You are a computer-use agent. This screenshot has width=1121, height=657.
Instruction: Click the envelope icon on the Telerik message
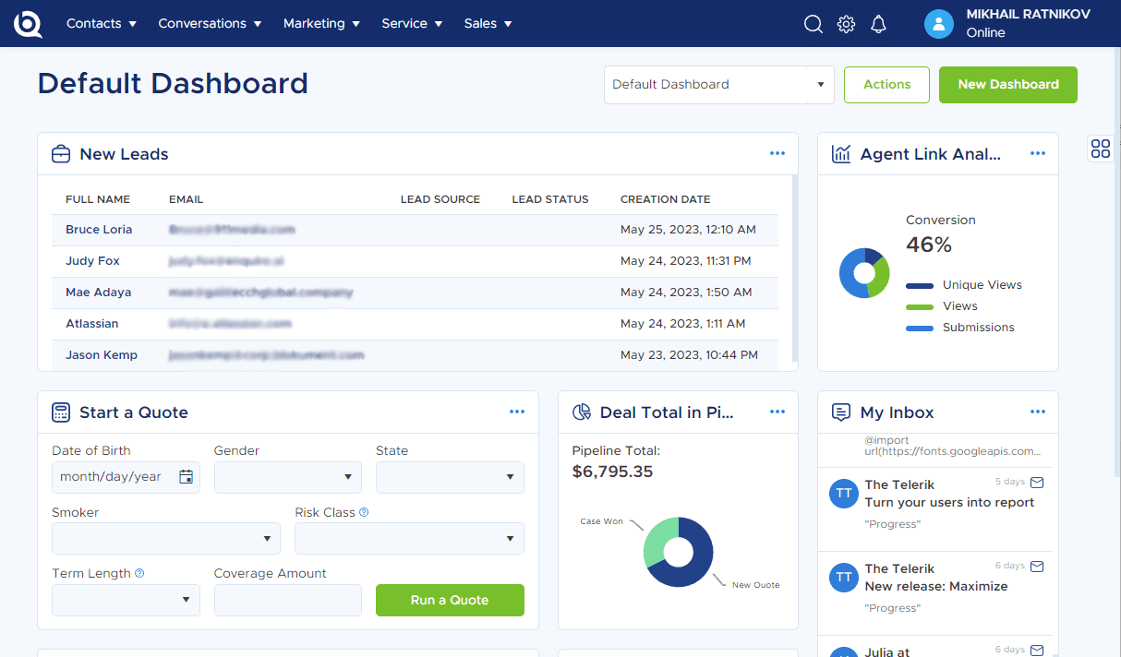coord(1037,482)
